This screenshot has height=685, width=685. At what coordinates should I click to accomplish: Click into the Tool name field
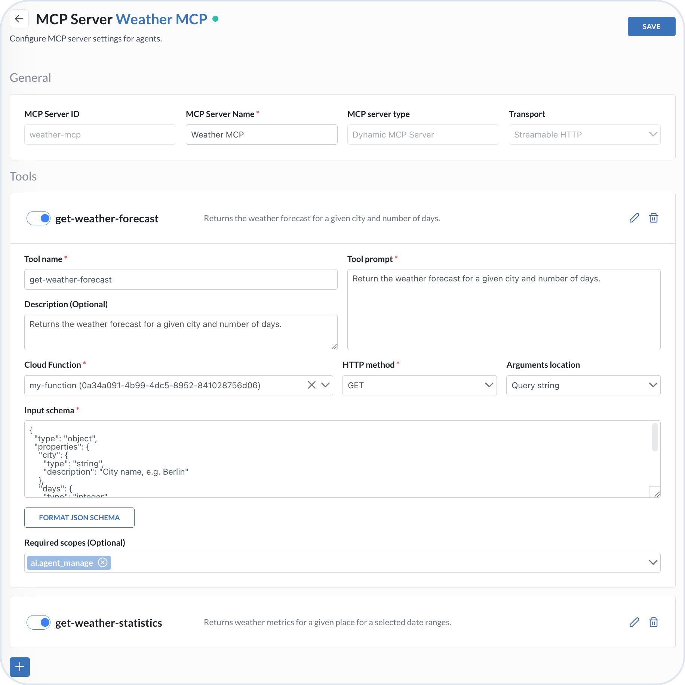[181, 280]
